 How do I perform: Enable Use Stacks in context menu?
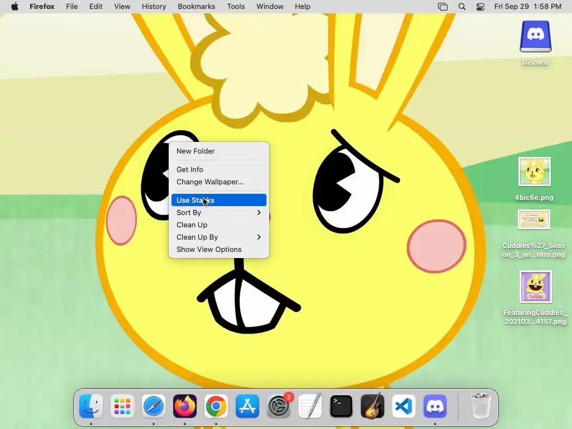point(219,200)
